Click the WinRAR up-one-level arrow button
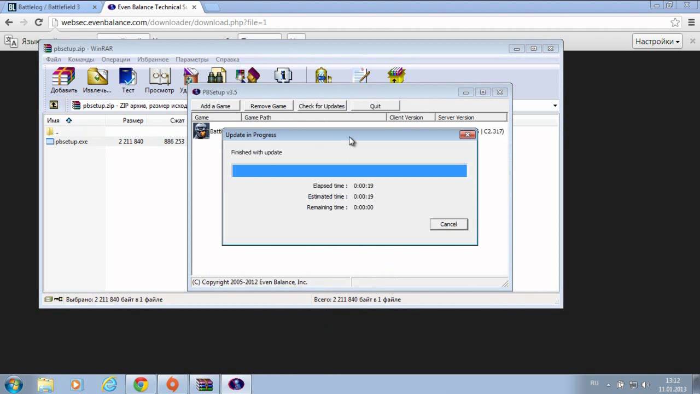Viewport: 700px width, 394px height. (x=54, y=105)
